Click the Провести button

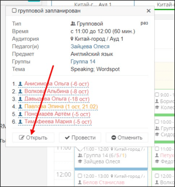coord(80,137)
